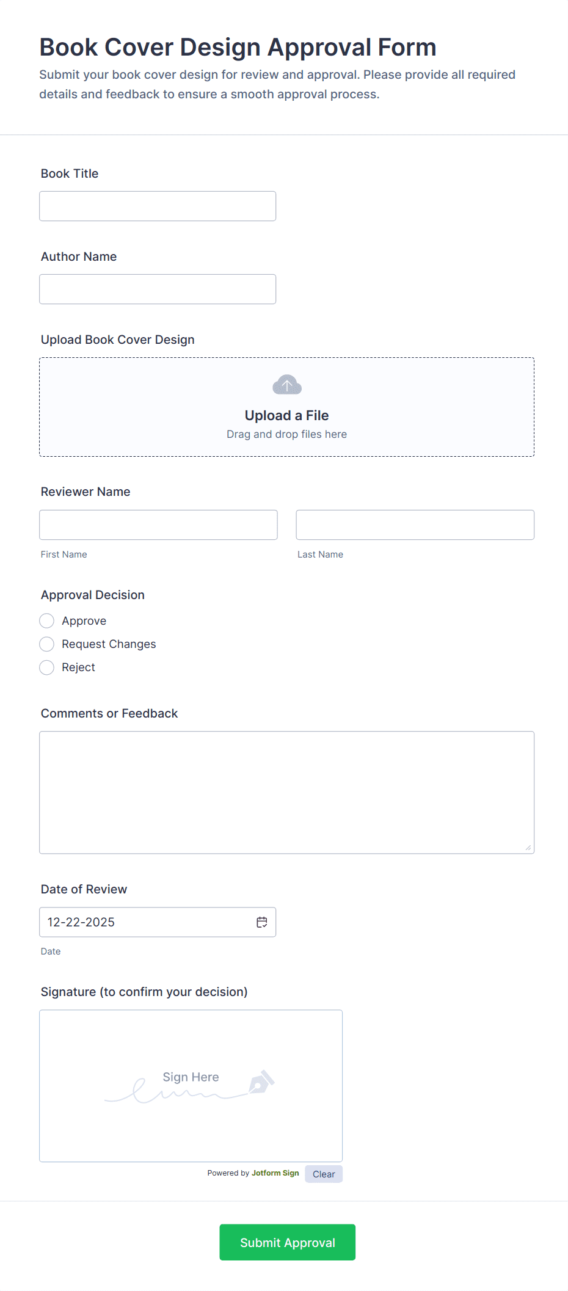Click the Book Cover Design Approval Form heading

pyautogui.click(x=238, y=47)
